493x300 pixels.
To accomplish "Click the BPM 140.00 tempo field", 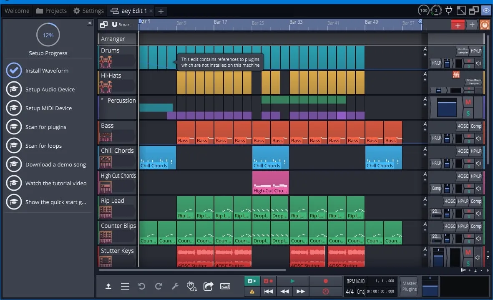I will tap(355, 281).
